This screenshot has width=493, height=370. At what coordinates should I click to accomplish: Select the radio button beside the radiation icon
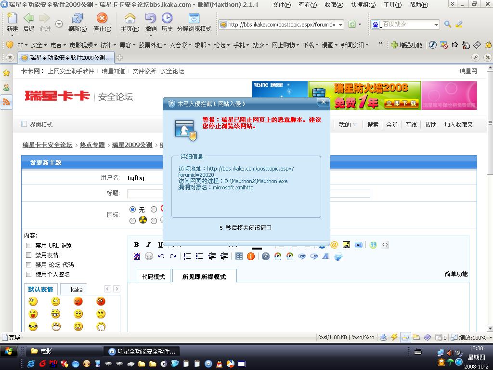(133, 221)
